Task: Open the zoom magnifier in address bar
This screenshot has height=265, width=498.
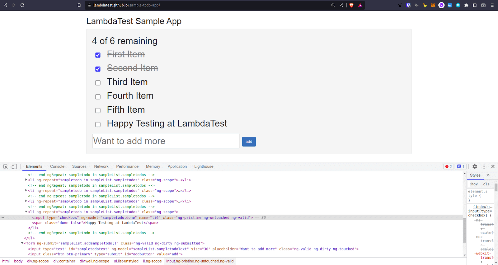Action: tap(333, 5)
